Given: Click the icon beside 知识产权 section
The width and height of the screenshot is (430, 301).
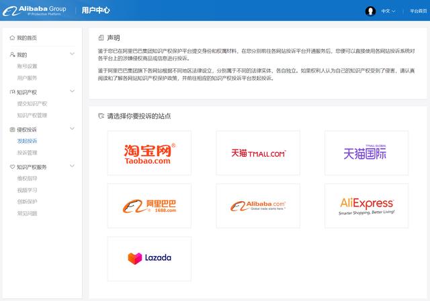Looking at the screenshot, I should (x=12, y=93).
